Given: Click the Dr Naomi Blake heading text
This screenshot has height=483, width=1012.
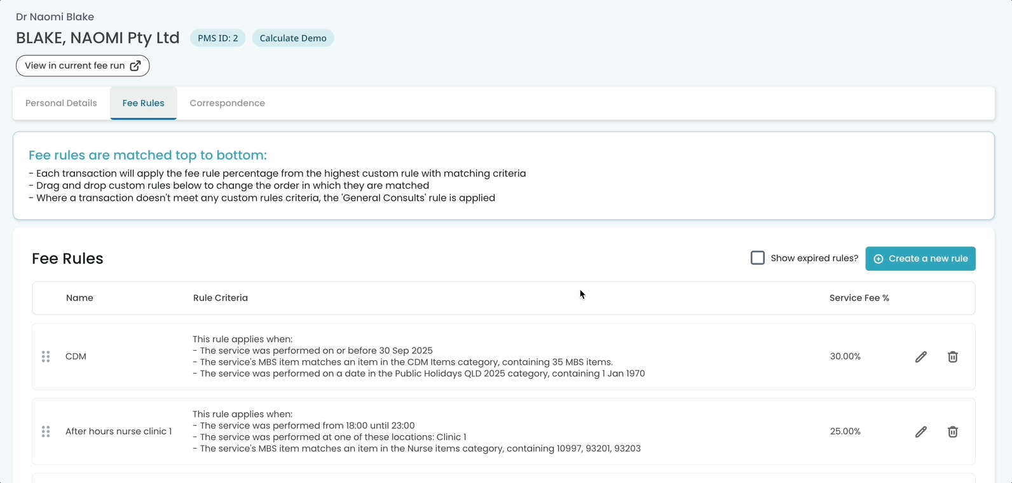Looking at the screenshot, I should click(55, 17).
